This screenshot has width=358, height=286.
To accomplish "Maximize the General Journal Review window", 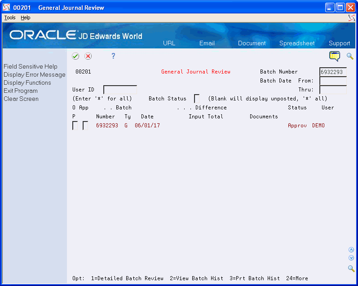I will 340,8.
